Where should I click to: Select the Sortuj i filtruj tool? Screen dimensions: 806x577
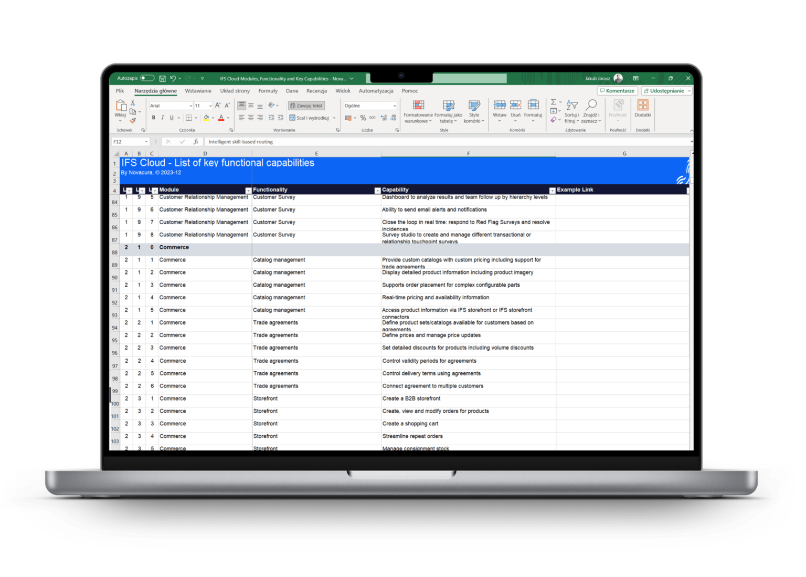(x=571, y=111)
